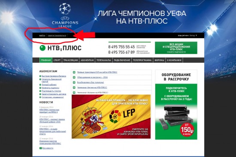Open the О КОМПАНИИ menu item
The width and height of the screenshot is (236, 157).
[174, 60]
